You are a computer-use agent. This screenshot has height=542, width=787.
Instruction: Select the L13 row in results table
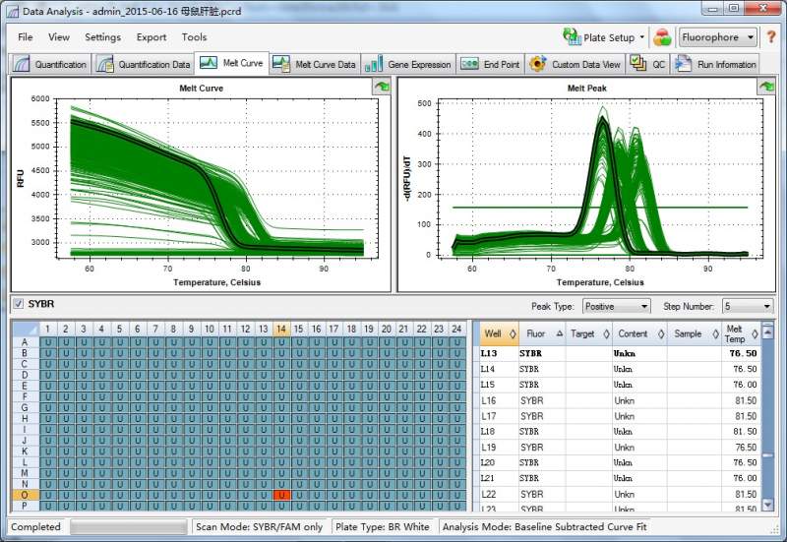[620, 353]
